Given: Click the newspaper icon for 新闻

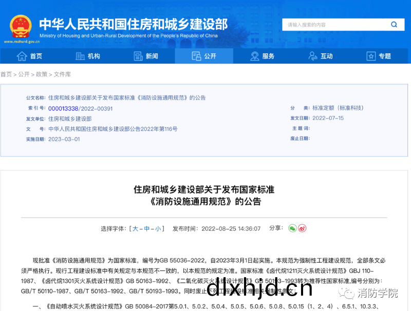Looking at the screenshot, I should pos(138,56).
